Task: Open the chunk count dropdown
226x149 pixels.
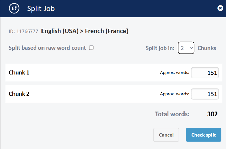Action: click(x=186, y=48)
